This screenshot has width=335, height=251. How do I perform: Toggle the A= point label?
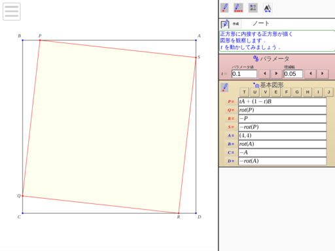coord(231,135)
